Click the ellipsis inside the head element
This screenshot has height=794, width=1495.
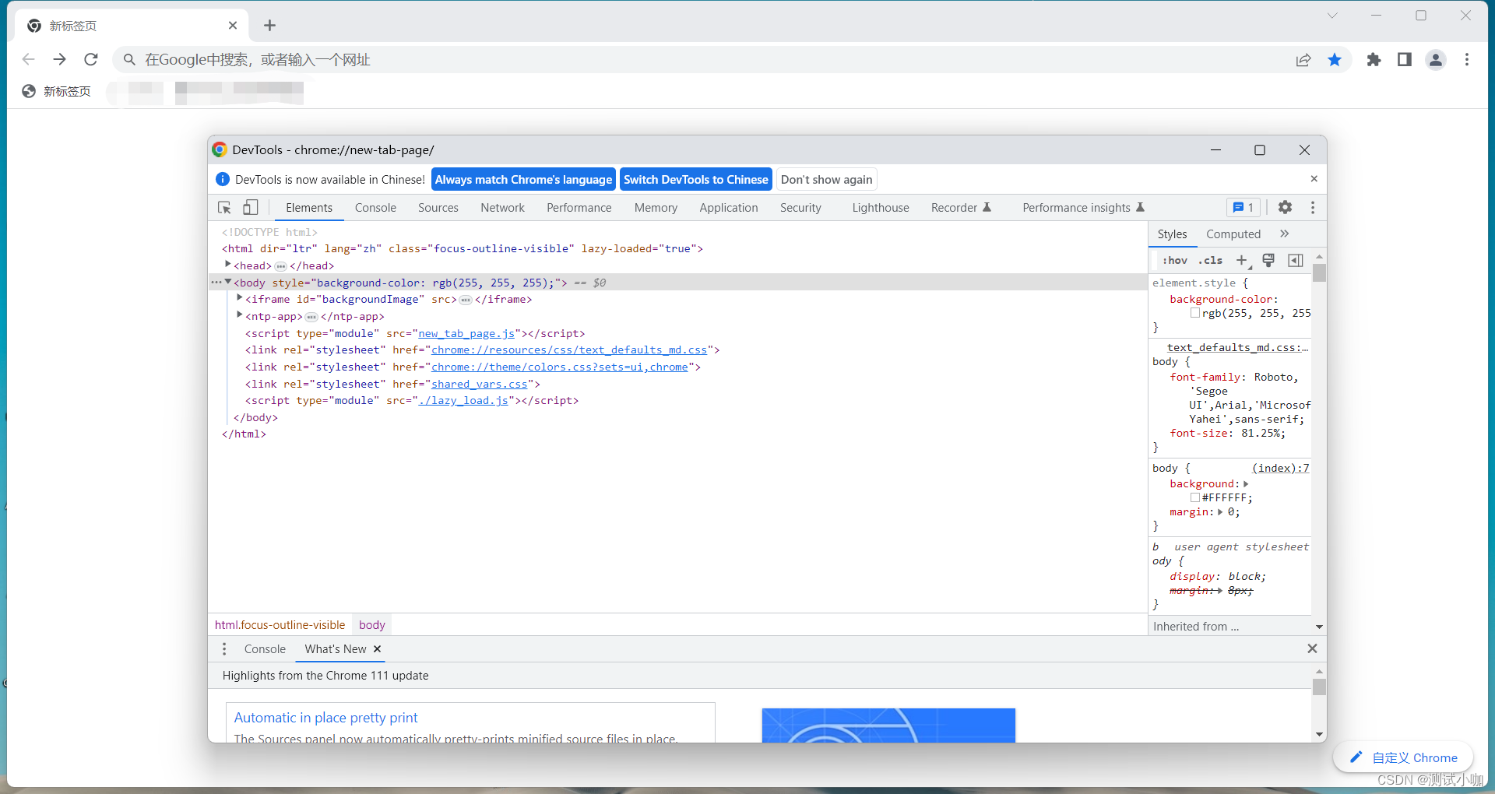[x=281, y=266]
